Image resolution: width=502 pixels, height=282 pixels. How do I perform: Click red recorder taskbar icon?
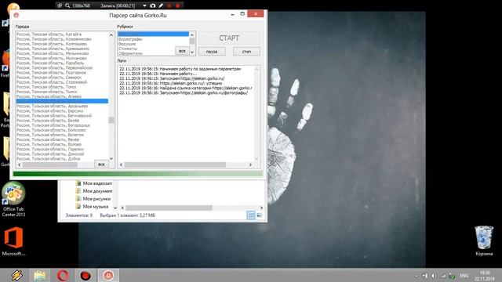(85, 275)
